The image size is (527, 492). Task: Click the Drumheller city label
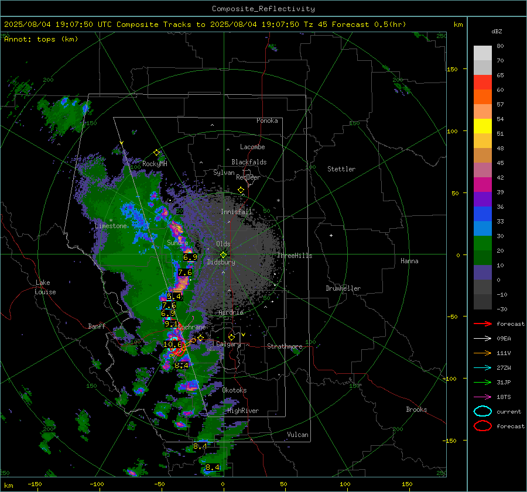click(x=343, y=288)
